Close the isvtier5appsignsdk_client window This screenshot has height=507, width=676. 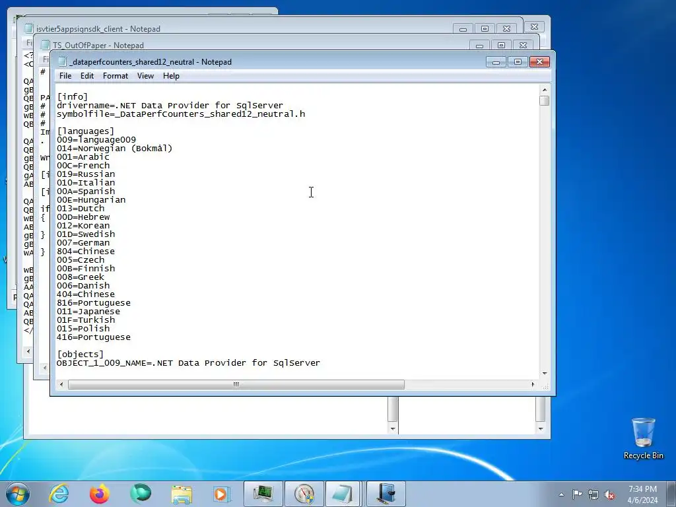(x=506, y=29)
